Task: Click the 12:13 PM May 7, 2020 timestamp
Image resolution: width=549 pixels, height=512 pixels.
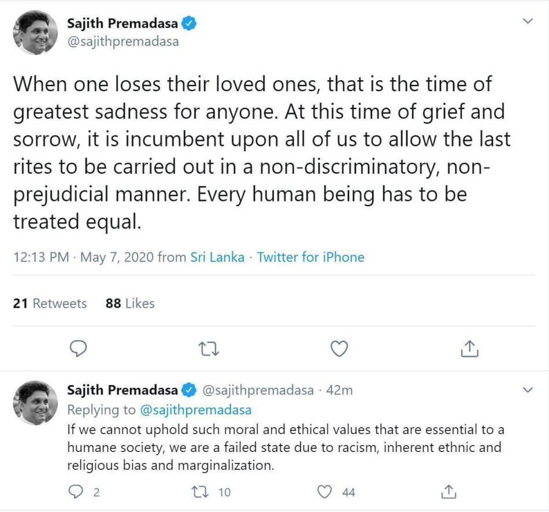Action: point(83,257)
